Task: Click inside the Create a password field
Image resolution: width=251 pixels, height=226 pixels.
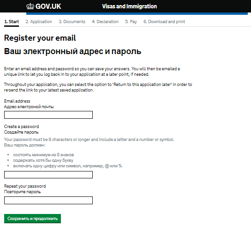Action: [48, 175]
